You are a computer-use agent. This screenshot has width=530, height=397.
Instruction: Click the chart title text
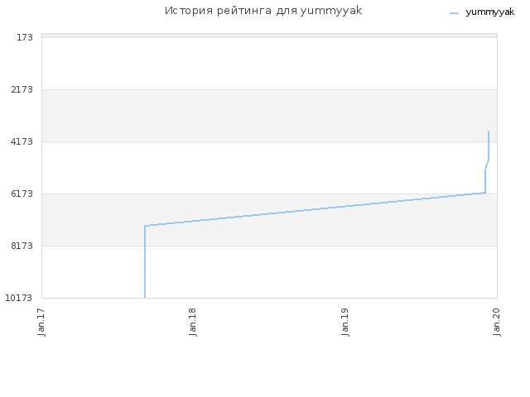pos(263,11)
